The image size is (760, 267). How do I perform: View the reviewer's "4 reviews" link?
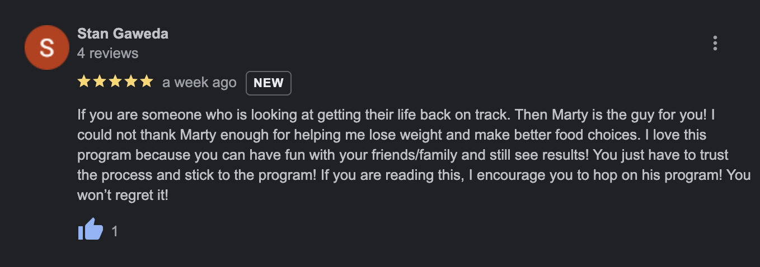(107, 53)
